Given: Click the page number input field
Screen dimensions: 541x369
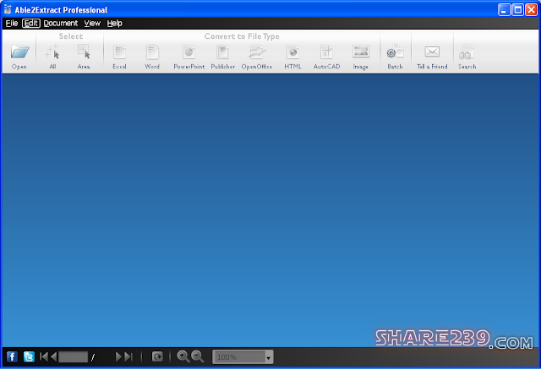Looking at the screenshot, I should coord(74,356).
